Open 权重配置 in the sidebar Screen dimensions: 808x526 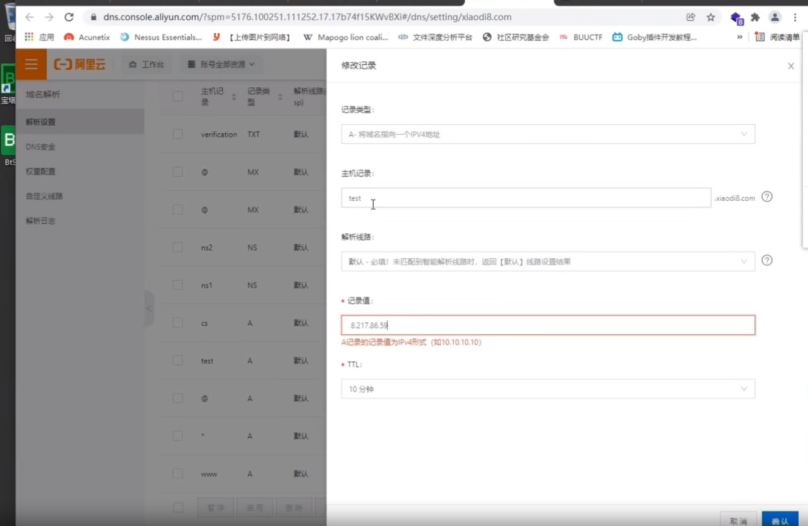(41, 171)
